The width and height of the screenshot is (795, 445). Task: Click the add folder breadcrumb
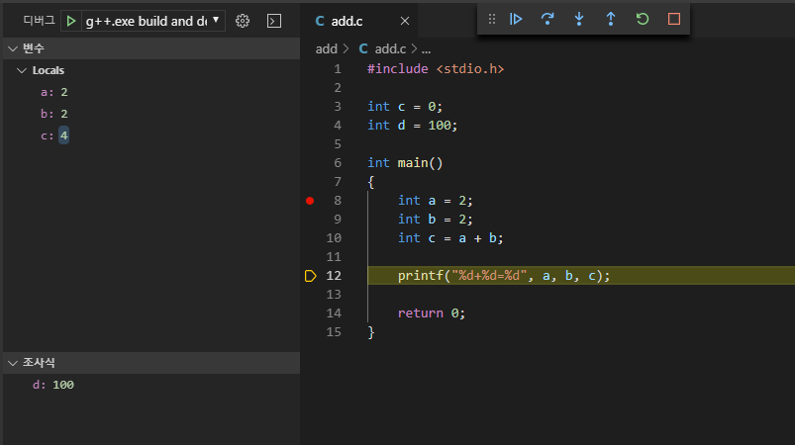pos(326,49)
